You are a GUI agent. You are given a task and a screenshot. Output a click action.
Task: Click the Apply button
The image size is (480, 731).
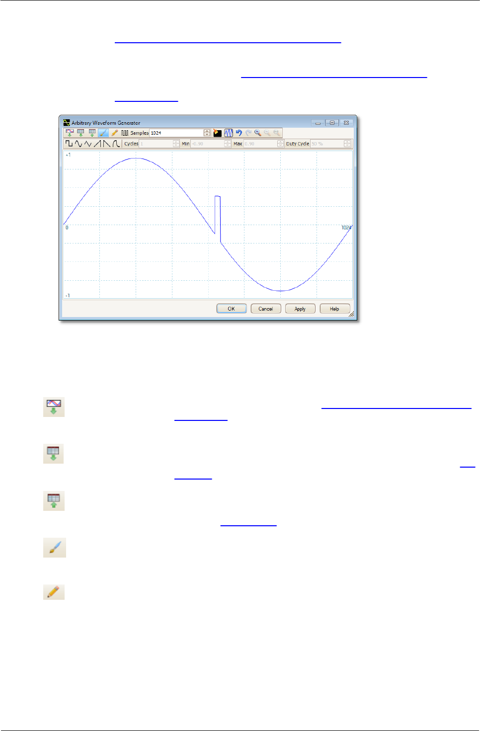300,309
